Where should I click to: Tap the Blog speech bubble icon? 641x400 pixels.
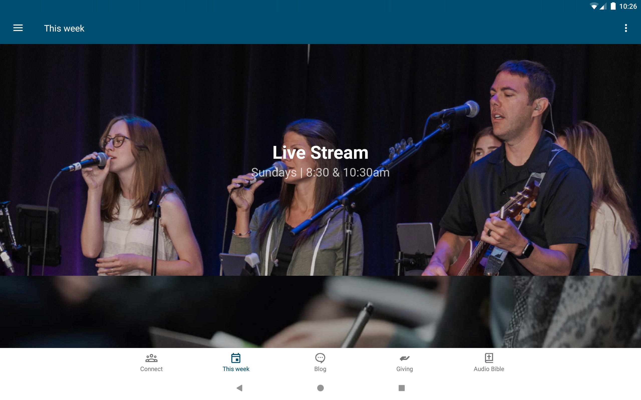tap(320, 358)
